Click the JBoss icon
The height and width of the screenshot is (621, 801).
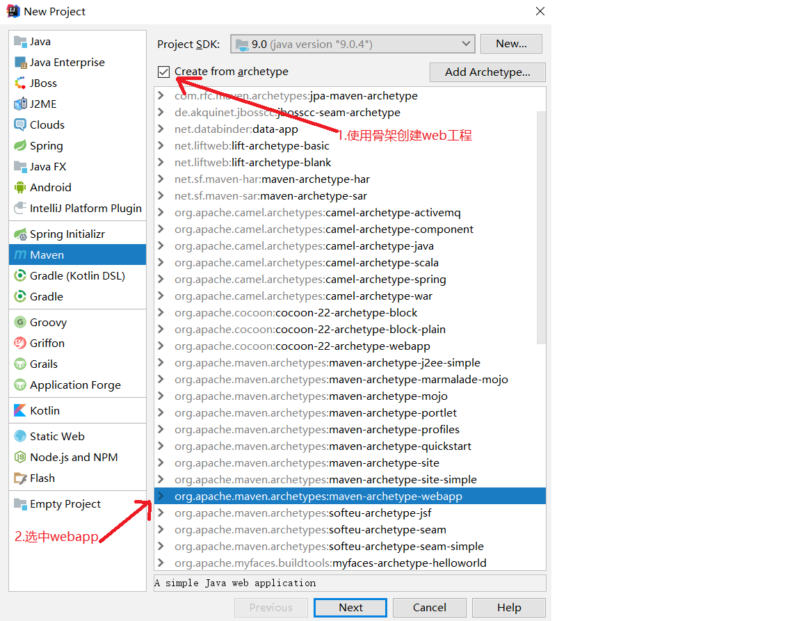point(20,83)
